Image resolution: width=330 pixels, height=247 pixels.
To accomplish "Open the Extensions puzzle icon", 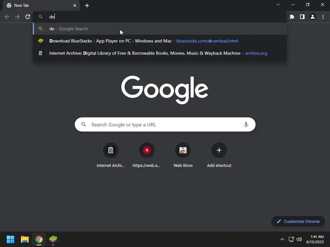I will 292,17.
